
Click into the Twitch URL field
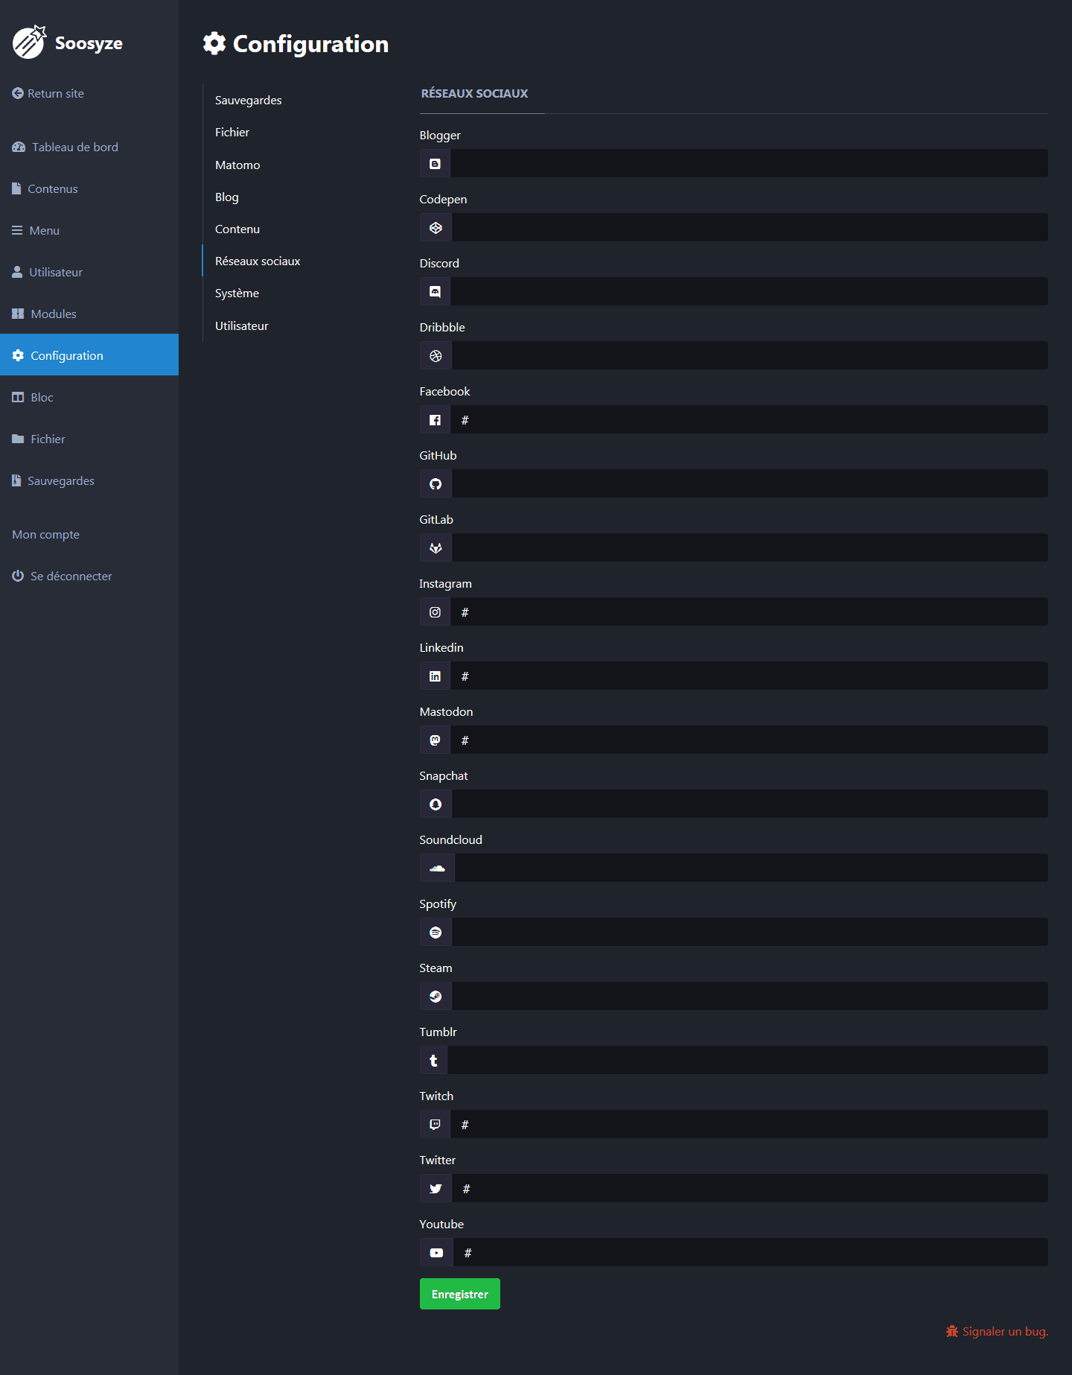(749, 1124)
